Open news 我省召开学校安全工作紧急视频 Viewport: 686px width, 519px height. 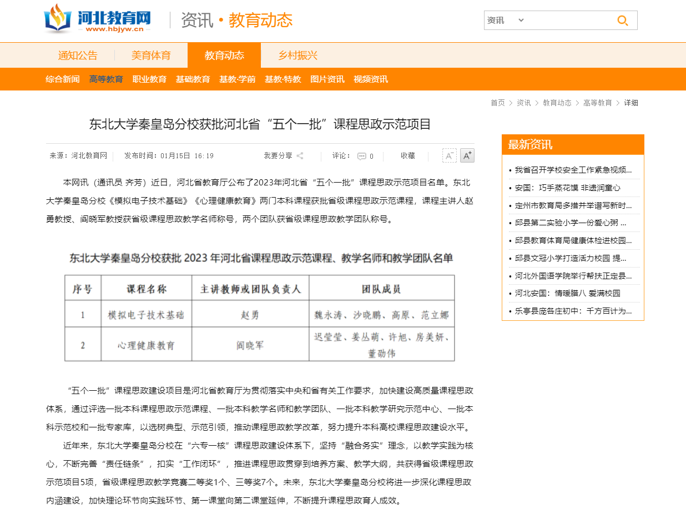[x=573, y=170]
